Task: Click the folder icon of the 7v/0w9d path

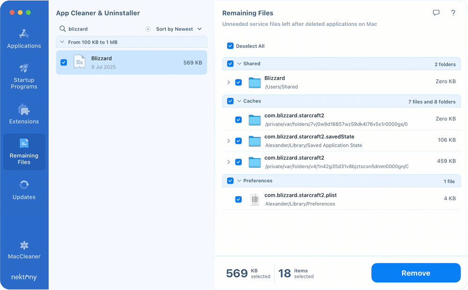Action: [x=254, y=119]
